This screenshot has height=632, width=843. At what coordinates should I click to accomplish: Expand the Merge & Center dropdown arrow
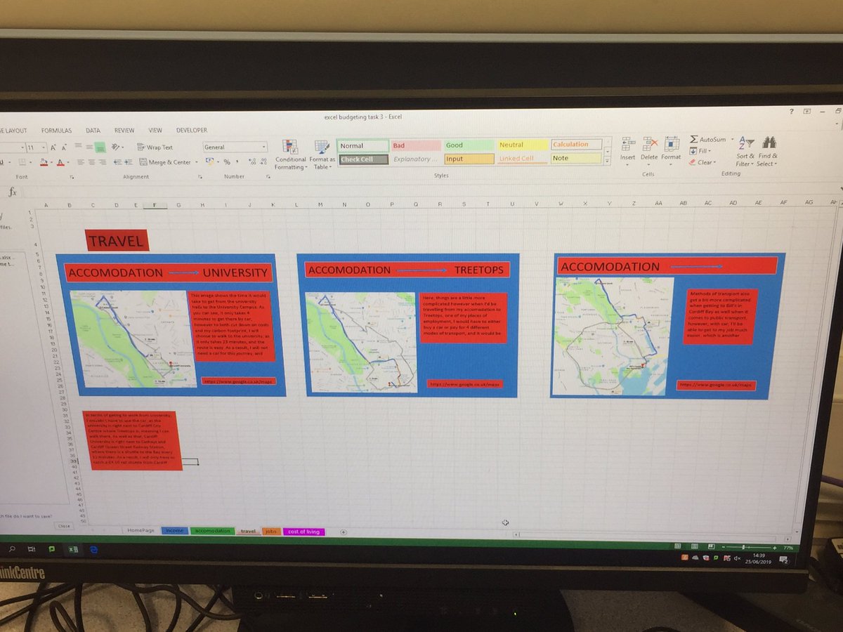[196, 162]
